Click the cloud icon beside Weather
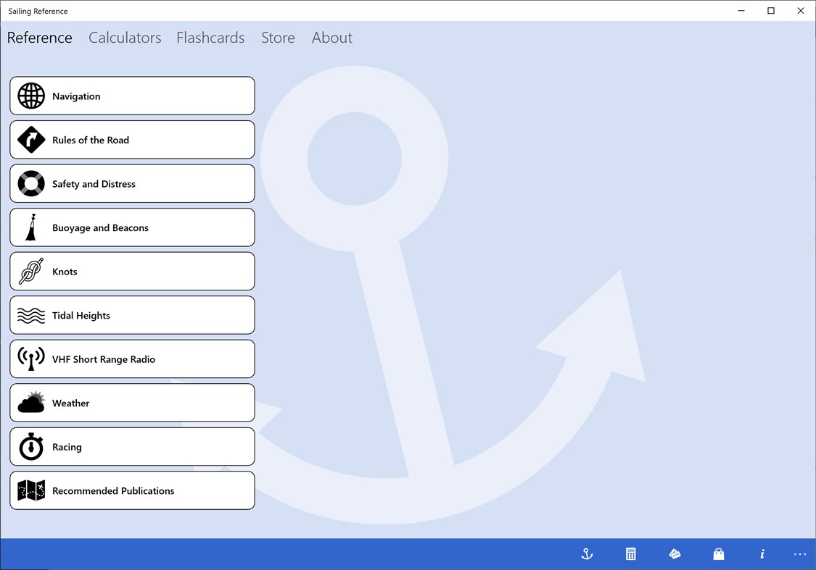Viewport: 816px width, 570px height. coord(30,402)
